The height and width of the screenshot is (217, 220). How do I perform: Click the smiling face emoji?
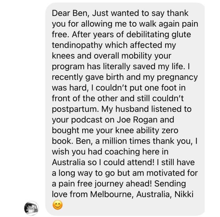(58, 205)
